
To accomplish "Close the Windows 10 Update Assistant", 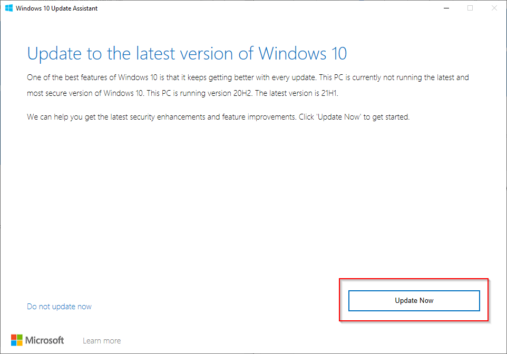I will [x=494, y=8].
